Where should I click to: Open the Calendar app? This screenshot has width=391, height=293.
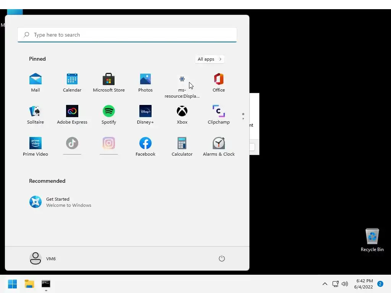tap(72, 82)
